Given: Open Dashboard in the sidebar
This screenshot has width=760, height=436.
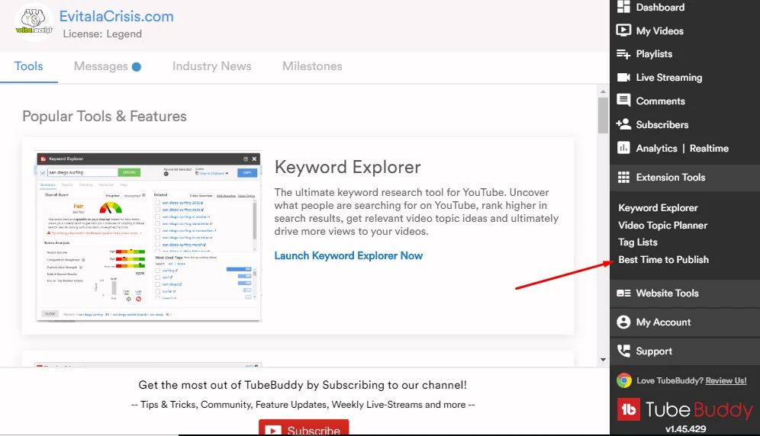Looking at the screenshot, I should point(660,8).
